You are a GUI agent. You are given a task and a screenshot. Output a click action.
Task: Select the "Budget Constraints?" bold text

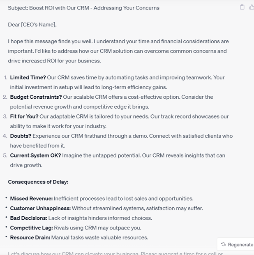[x=36, y=97]
